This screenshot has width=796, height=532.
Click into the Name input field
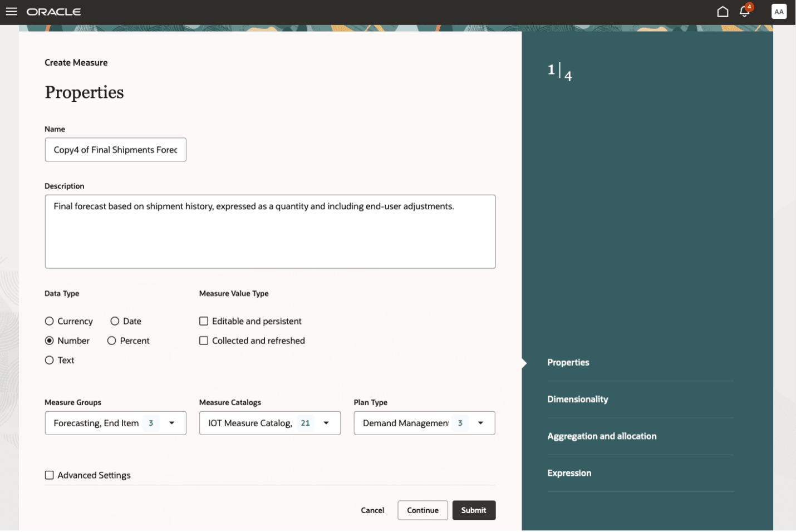115,150
